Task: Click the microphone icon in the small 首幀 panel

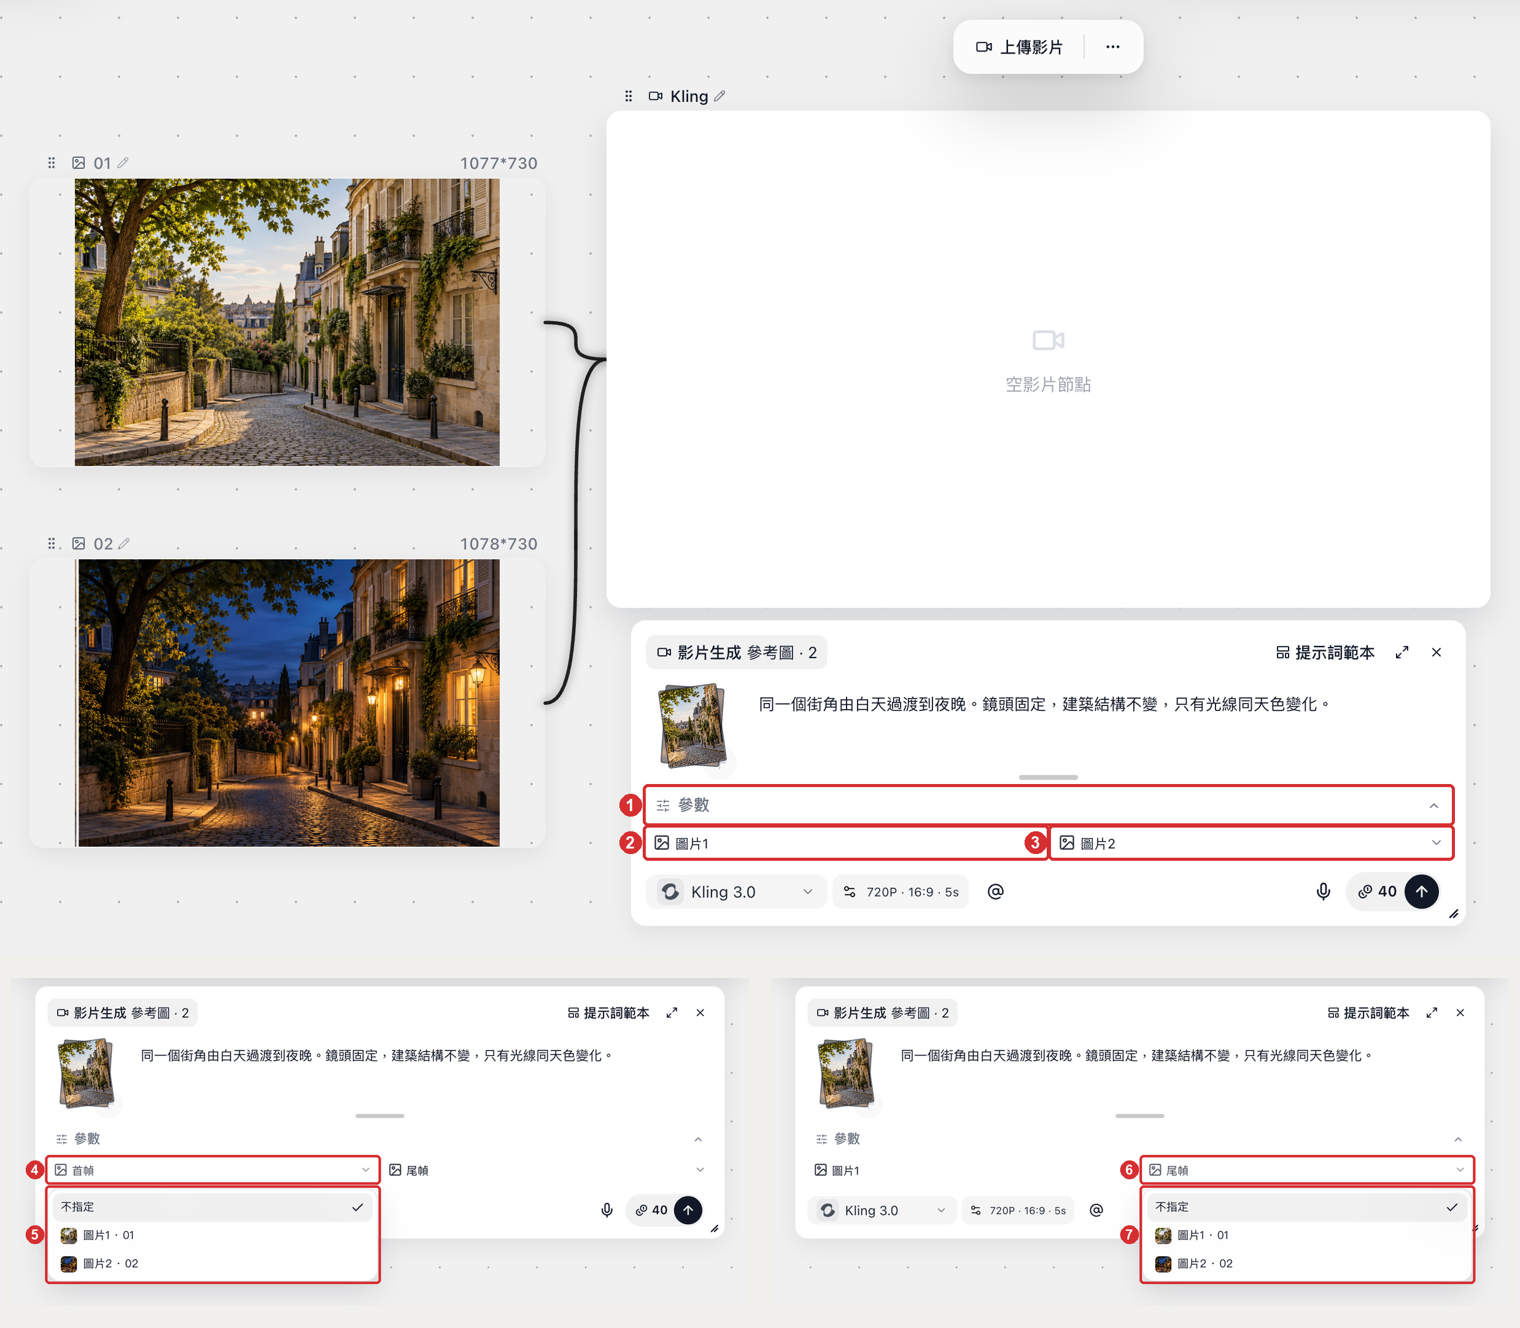Action: pyautogui.click(x=607, y=1210)
